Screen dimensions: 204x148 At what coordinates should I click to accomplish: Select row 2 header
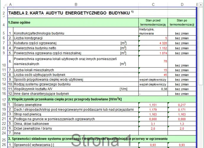tap(4, 13)
